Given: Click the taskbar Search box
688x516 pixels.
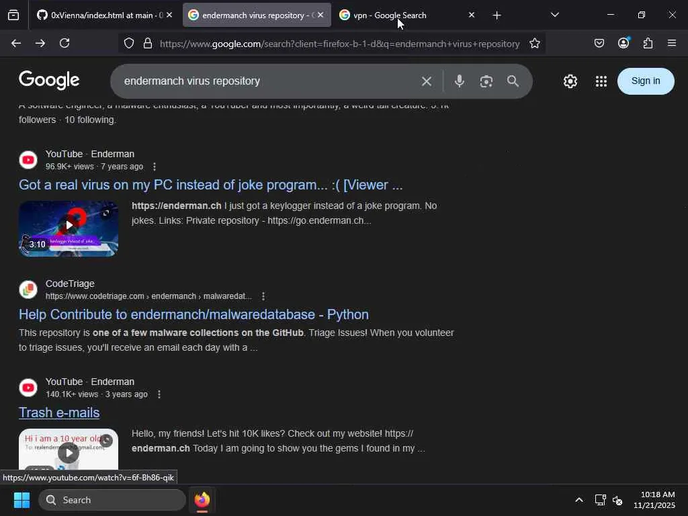Looking at the screenshot, I should point(112,500).
